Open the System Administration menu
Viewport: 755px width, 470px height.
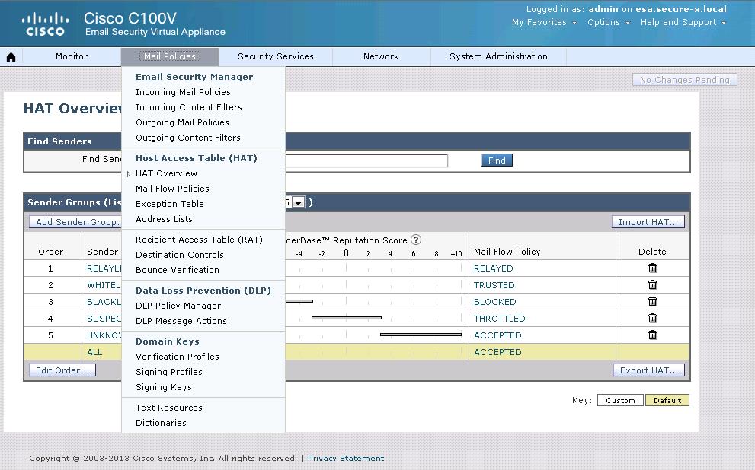click(x=498, y=56)
